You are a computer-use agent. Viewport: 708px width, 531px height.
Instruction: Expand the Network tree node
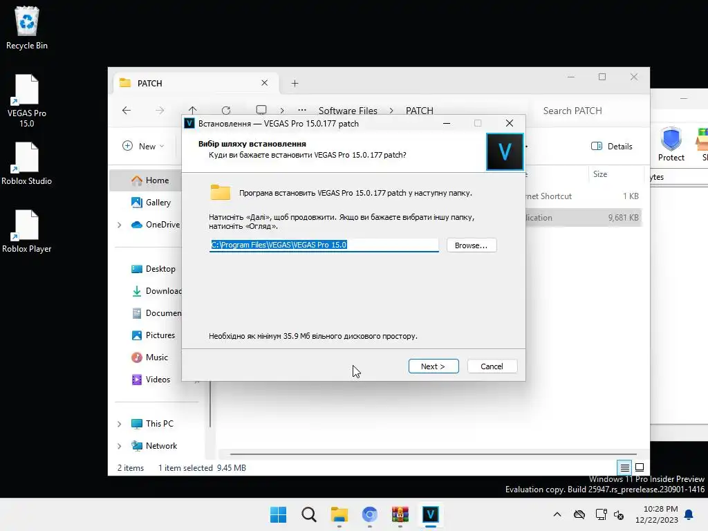pyautogui.click(x=119, y=446)
